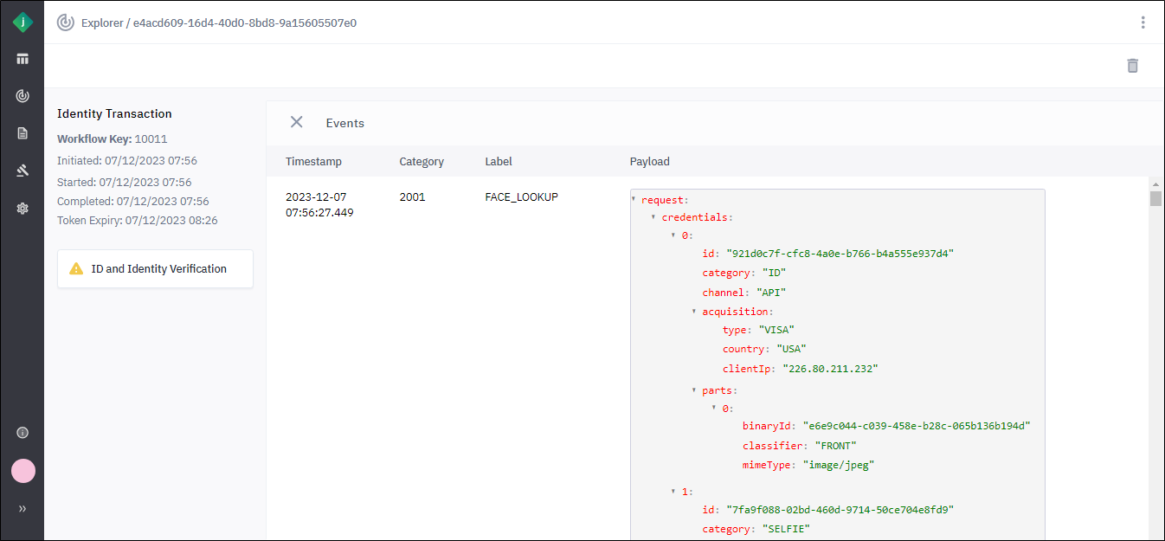The width and height of the screenshot is (1165, 541).
Task: Click the Explorer breadcrumb text in header
Action: 102,23
